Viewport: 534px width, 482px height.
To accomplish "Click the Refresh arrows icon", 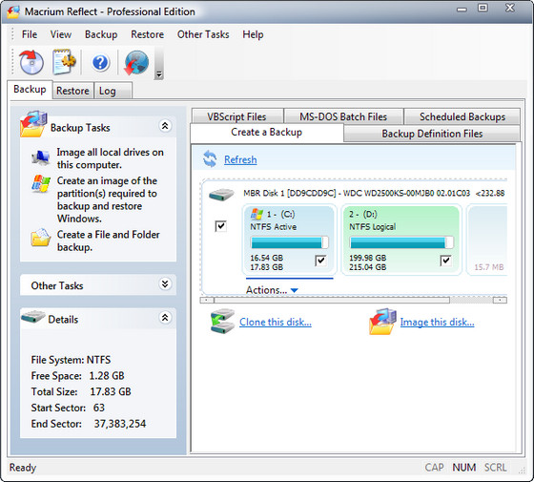I will pos(210,159).
